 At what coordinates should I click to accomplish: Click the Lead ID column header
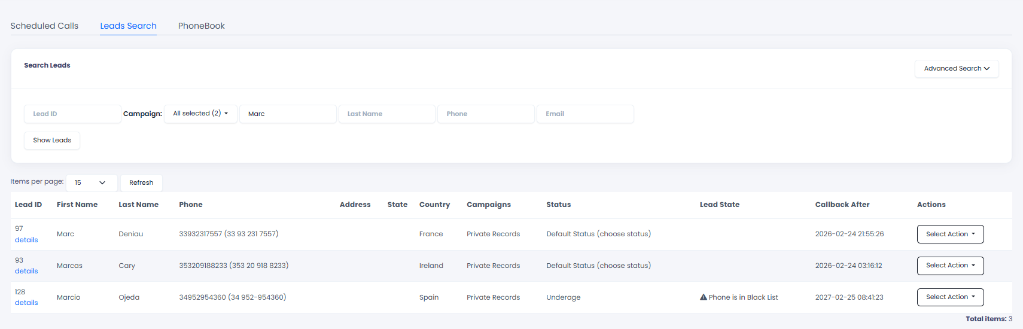28,205
